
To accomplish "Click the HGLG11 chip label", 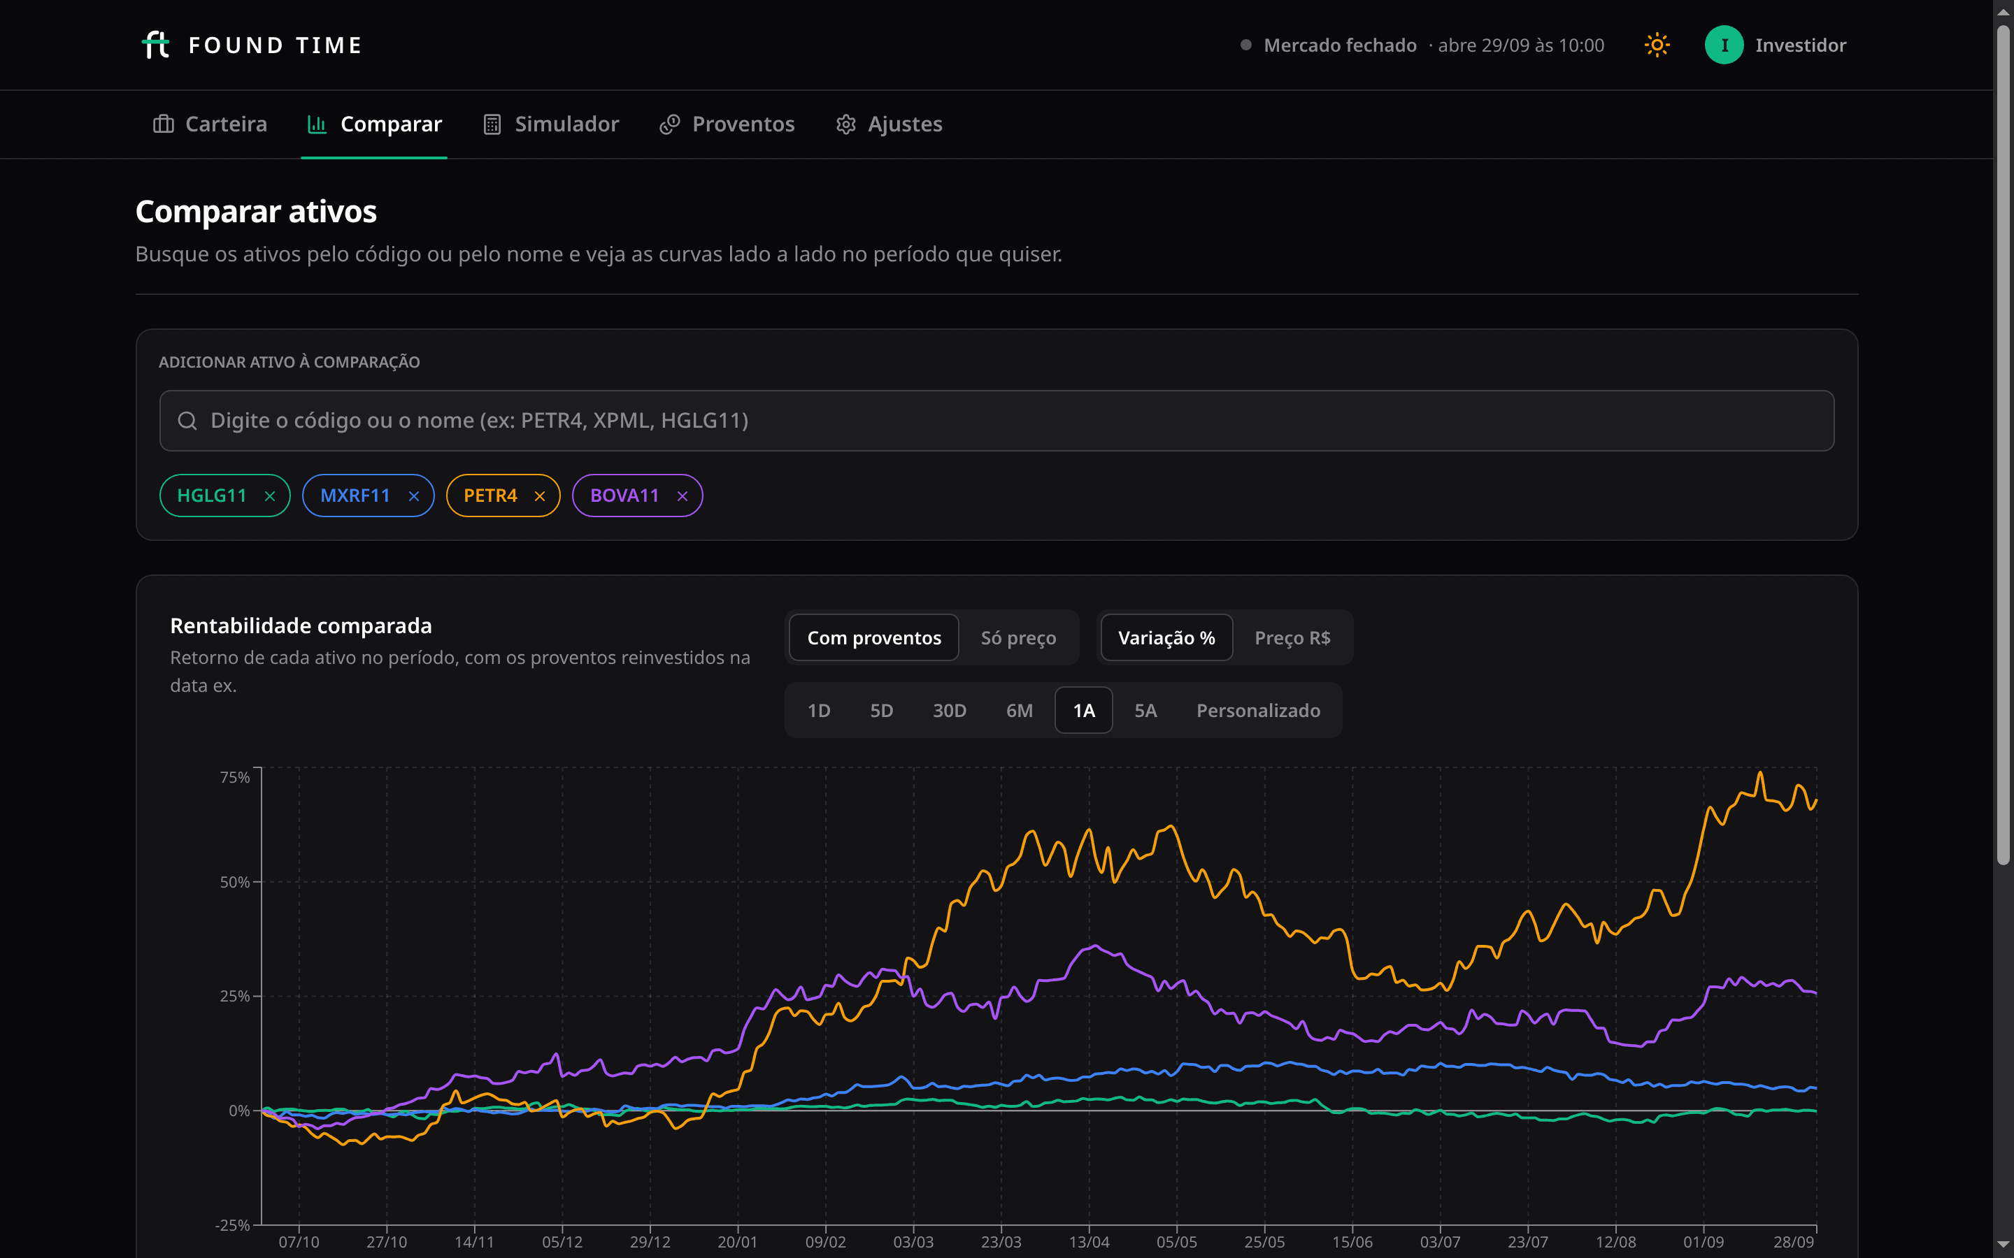I will coord(212,496).
